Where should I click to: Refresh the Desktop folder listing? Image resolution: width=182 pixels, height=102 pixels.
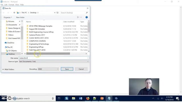(57, 13)
